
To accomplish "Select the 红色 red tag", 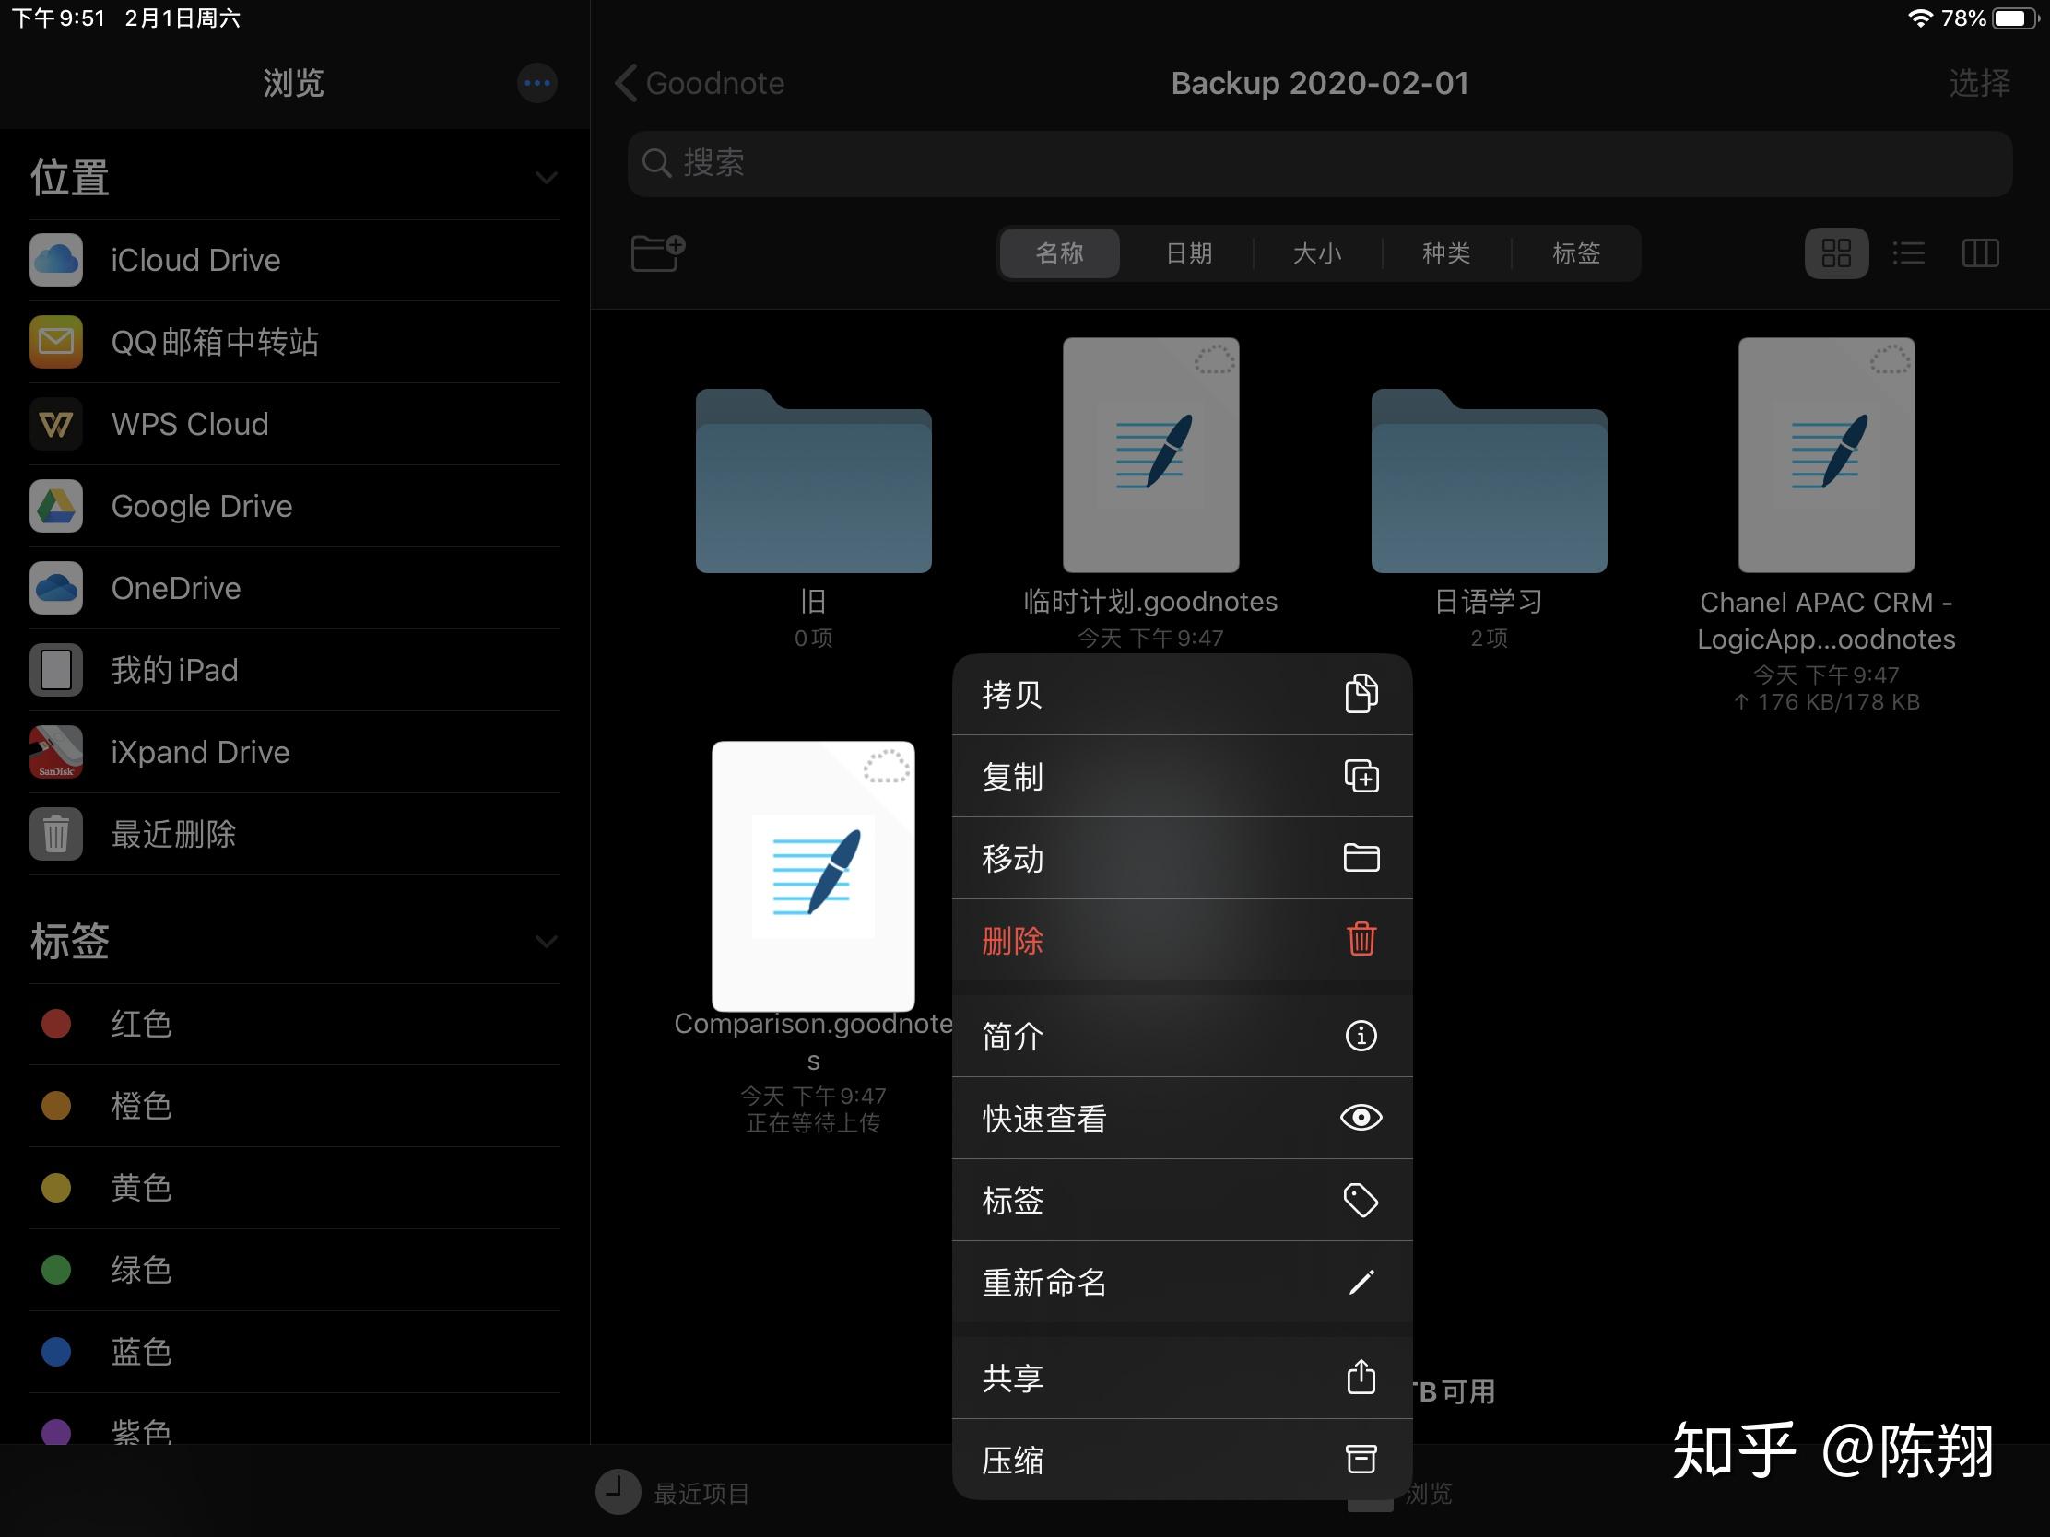I will [x=141, y=1024].
